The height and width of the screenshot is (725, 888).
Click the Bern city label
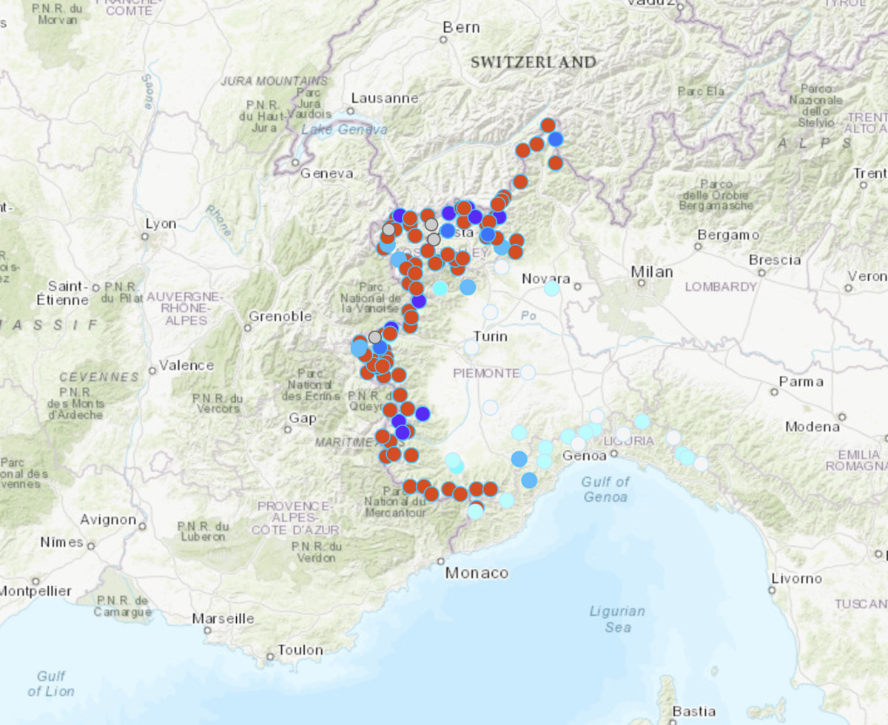point(461,27)
